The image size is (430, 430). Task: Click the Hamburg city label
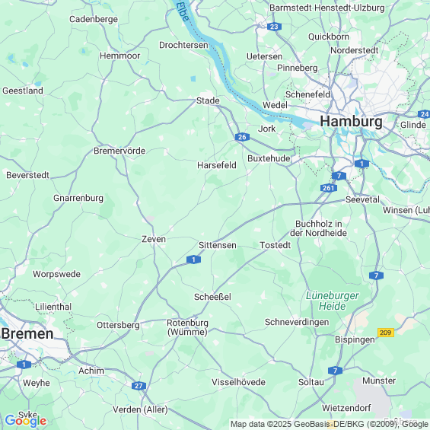click(351, 121)
